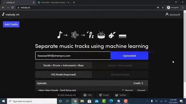Open the taskbar clock and date

173,101
